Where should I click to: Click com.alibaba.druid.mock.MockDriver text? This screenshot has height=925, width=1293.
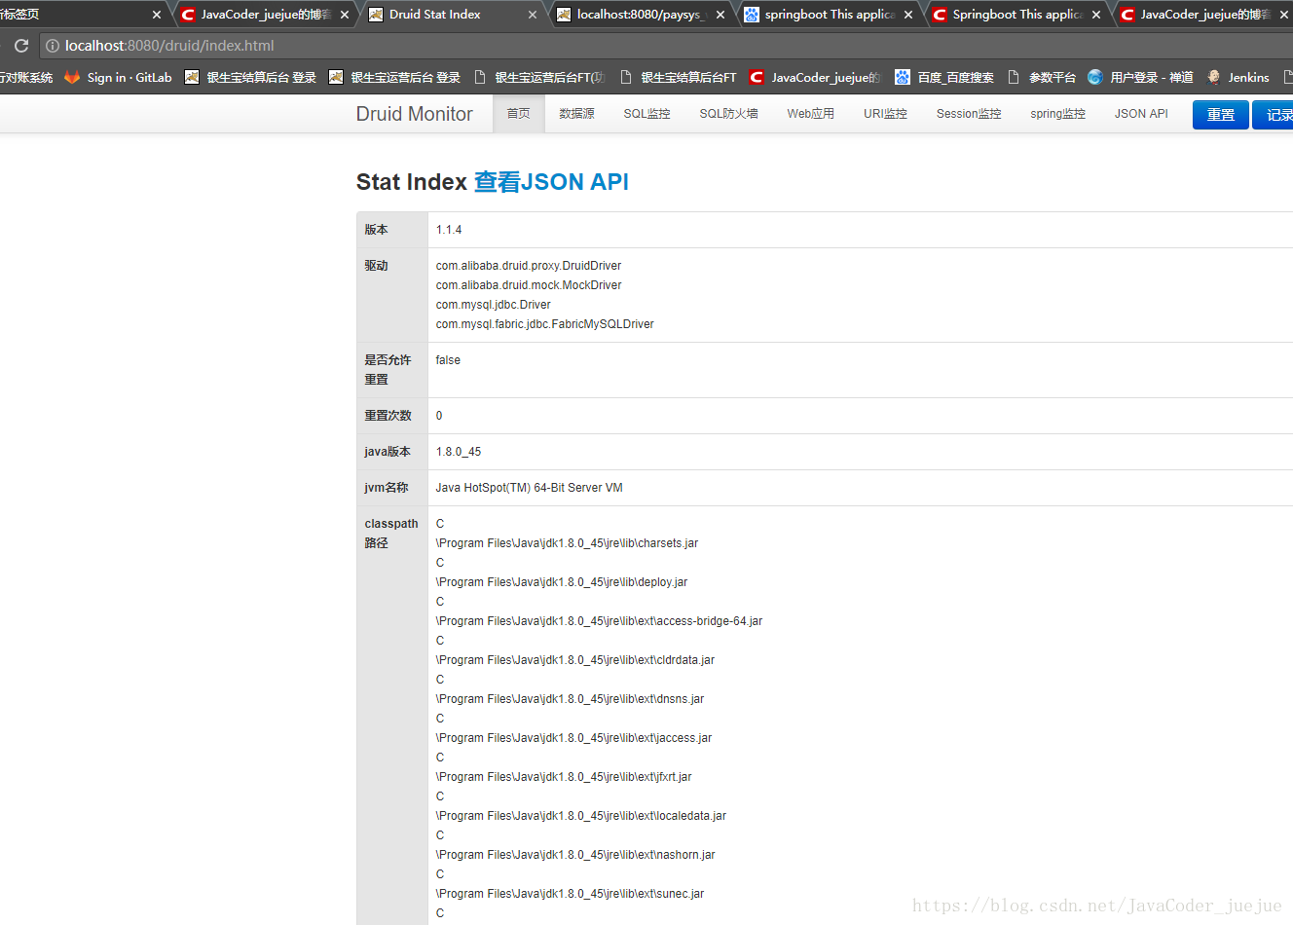(529, 285)
